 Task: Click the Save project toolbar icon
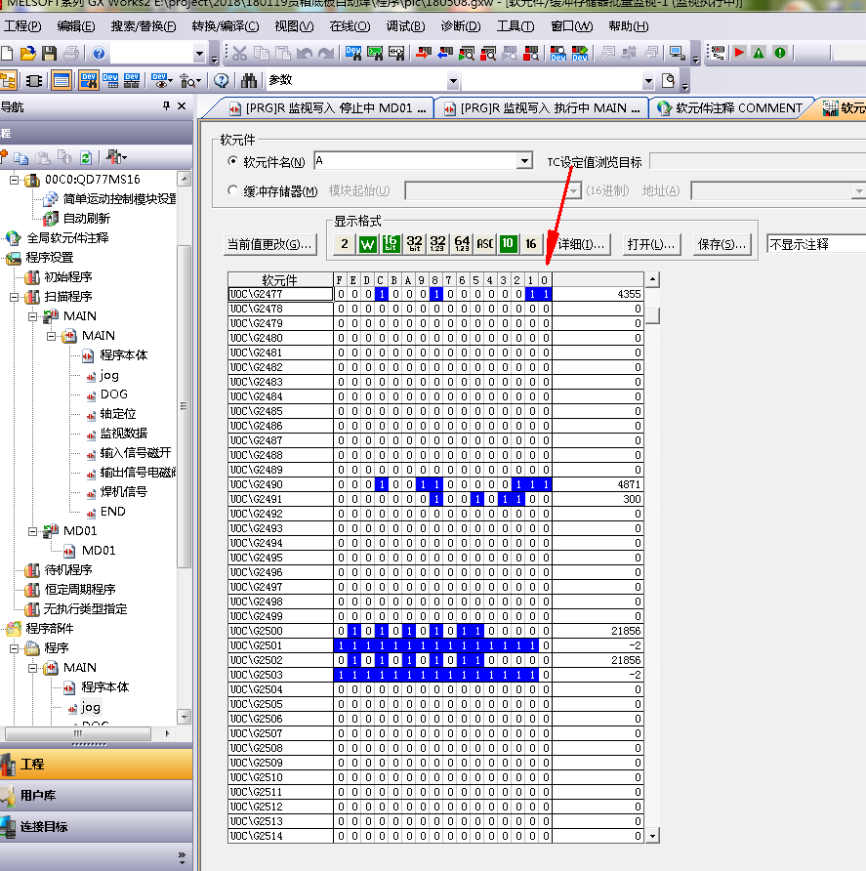pyautogui.click(x=48, y=53)
